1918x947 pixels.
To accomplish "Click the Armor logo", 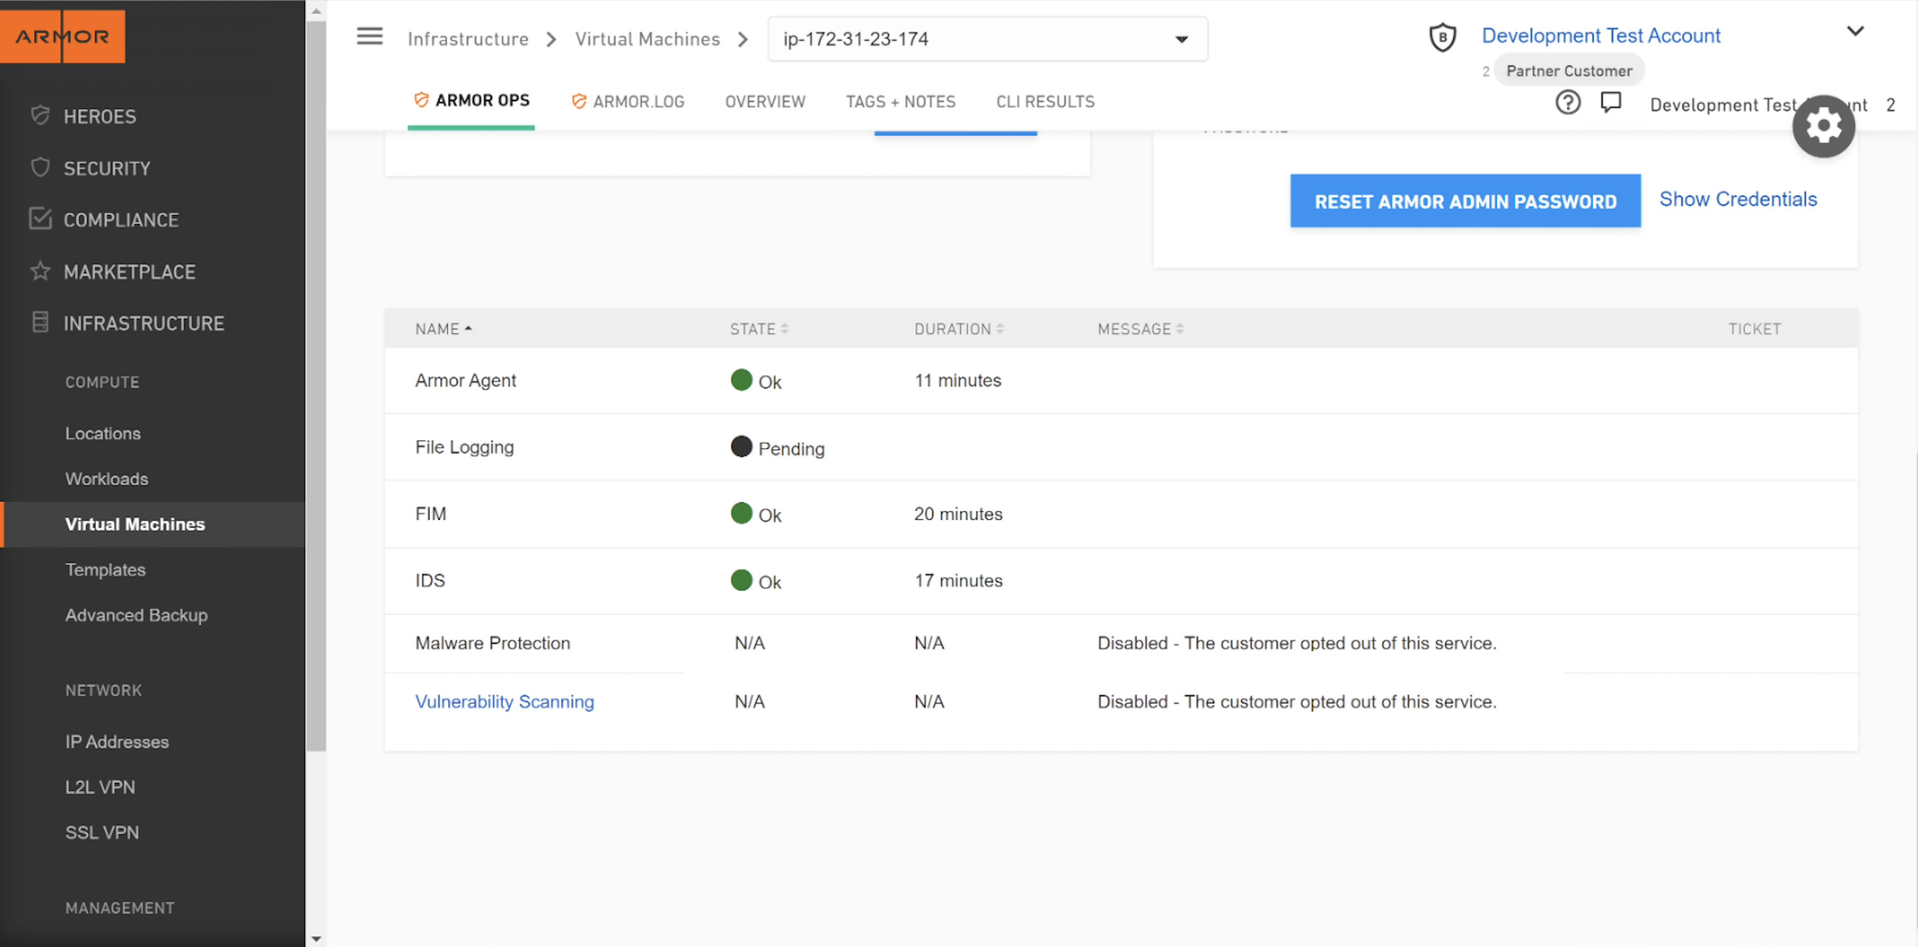I will [62, 35].
